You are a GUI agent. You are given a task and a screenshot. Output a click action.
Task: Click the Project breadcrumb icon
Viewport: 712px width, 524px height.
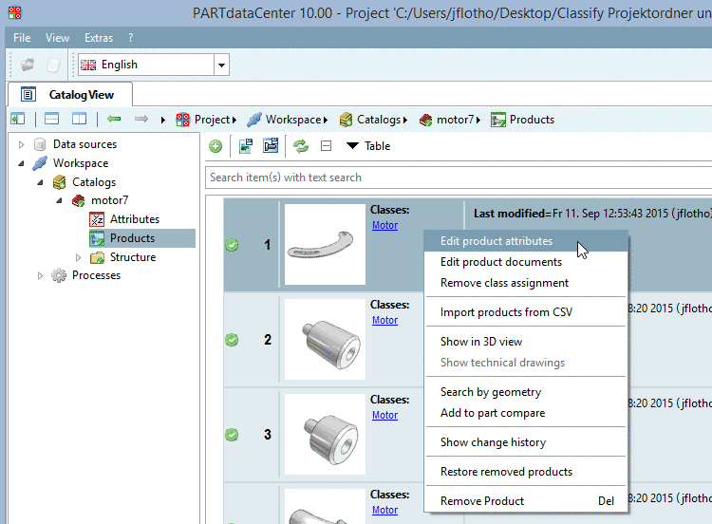[x=183, y=120]
